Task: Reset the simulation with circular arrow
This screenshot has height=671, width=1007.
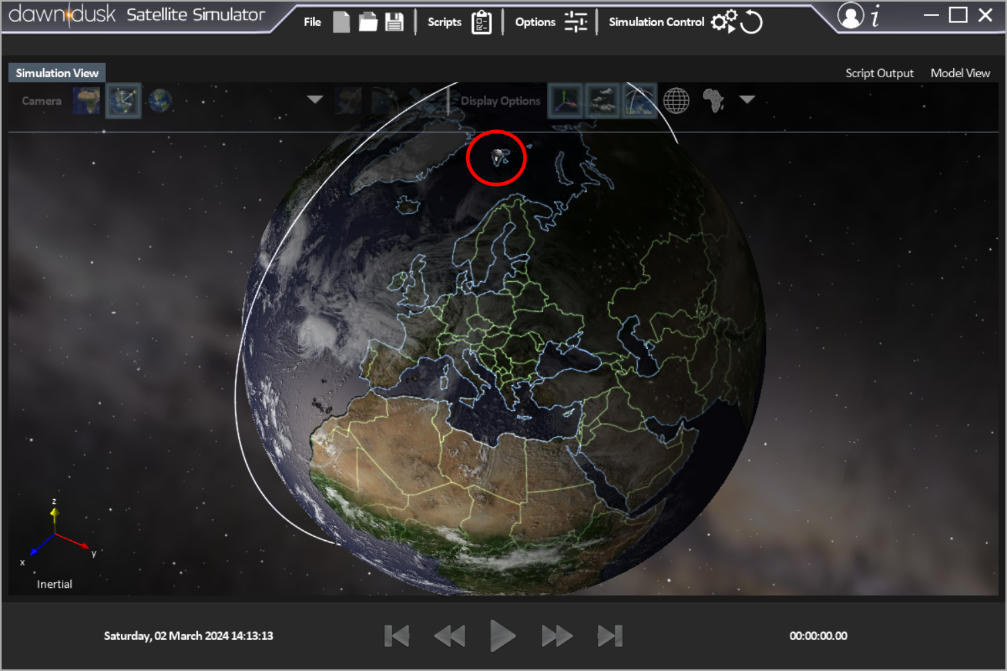Action: coord(751,22)
